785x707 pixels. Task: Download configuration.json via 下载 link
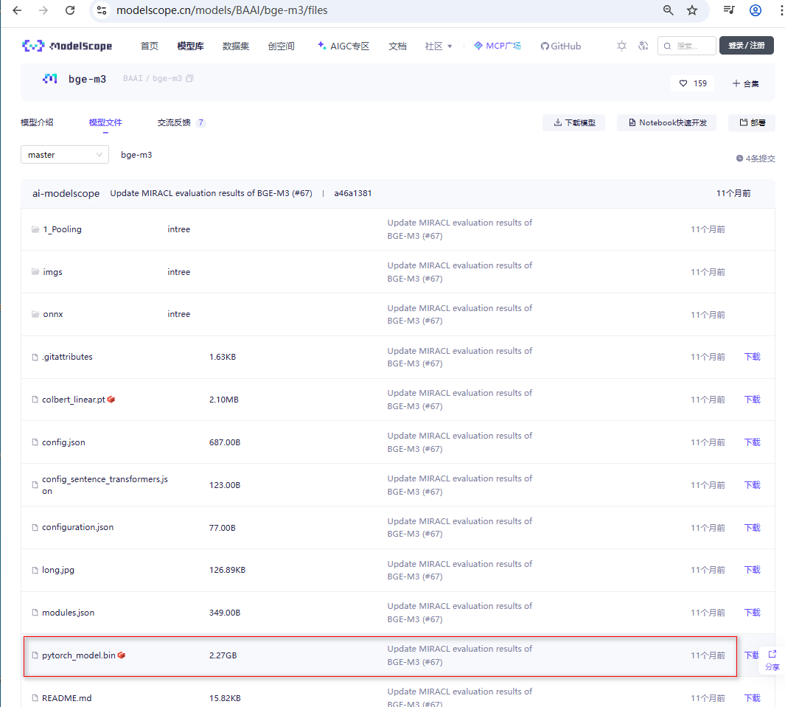point(752,528)
